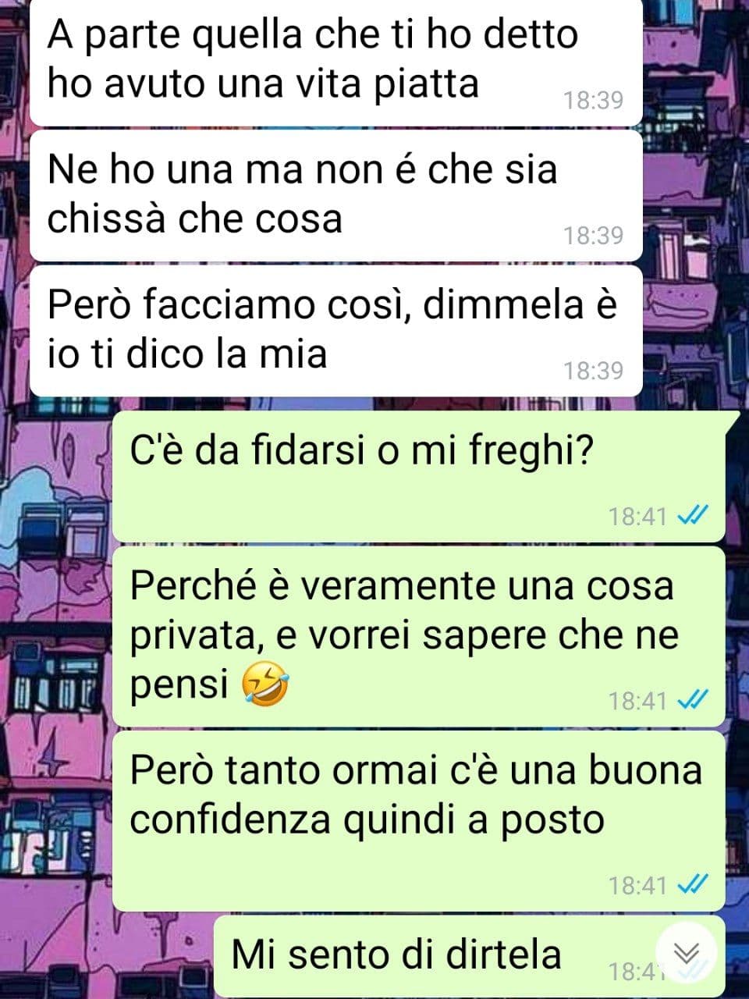Tap the chat wallpaper beside "C'è da fidarsi" bubble

(x=55, y=476)
